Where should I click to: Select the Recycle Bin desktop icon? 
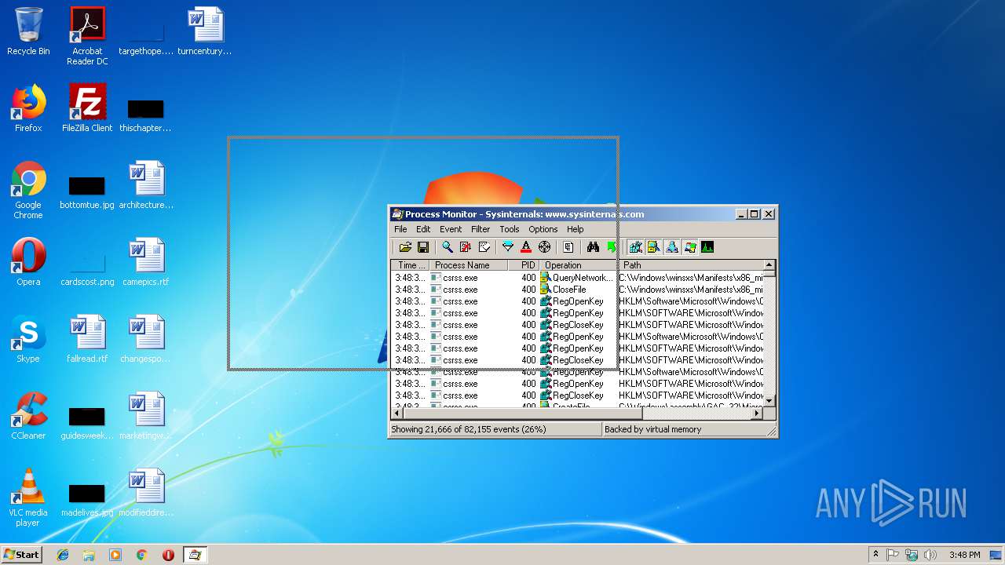(28, 31)
